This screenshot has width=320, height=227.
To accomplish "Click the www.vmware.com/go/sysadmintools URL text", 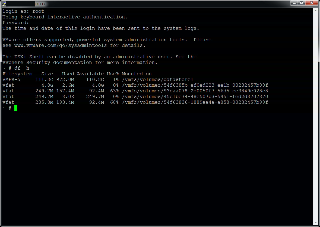I will [61, 46].
